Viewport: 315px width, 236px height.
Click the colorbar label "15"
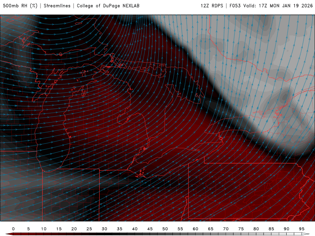click(59, 229)
